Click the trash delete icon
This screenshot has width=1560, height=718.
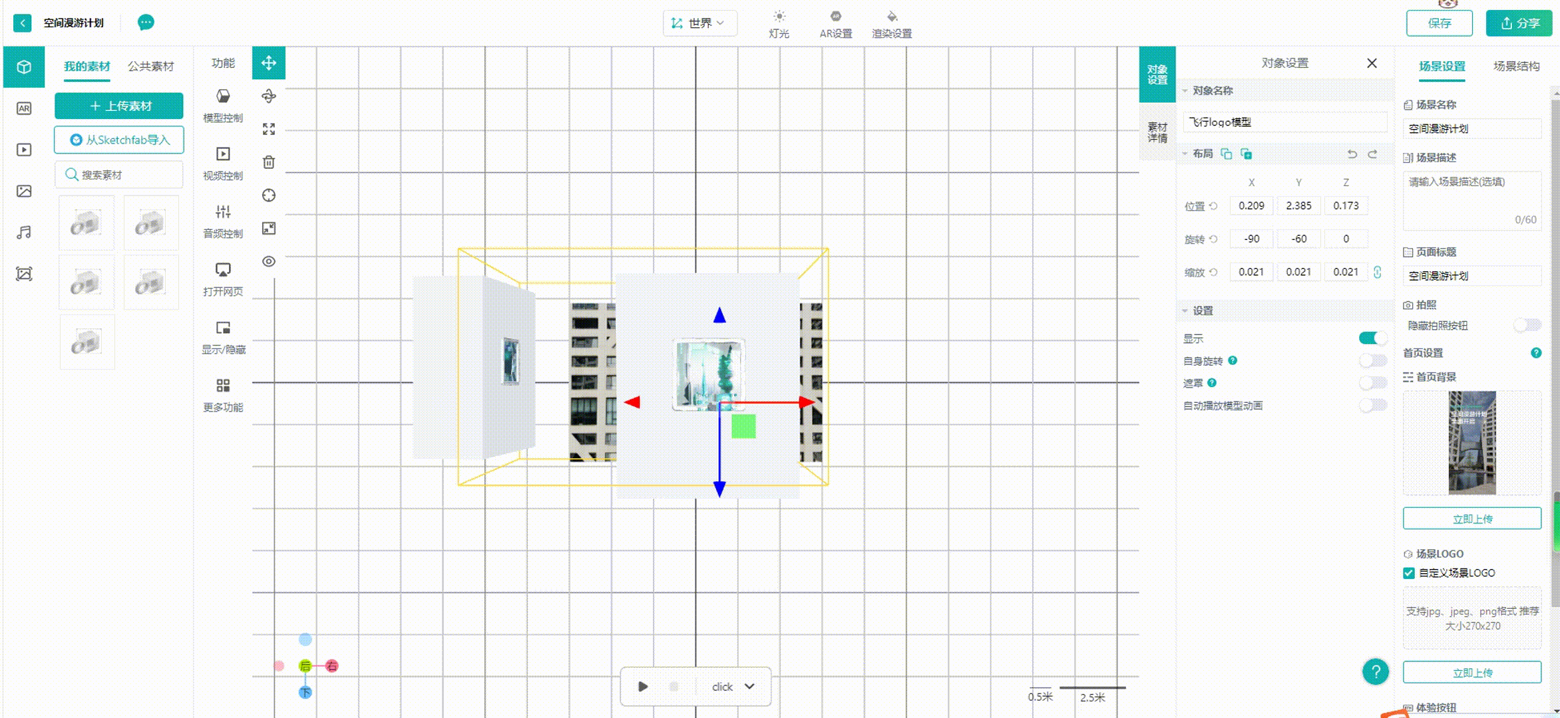[269, 162]
